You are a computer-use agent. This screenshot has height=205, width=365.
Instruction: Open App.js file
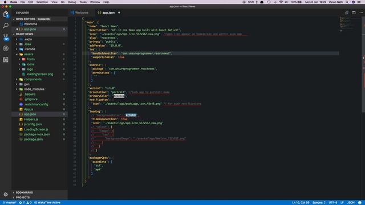pyautogui.click(x=39, y=109)
